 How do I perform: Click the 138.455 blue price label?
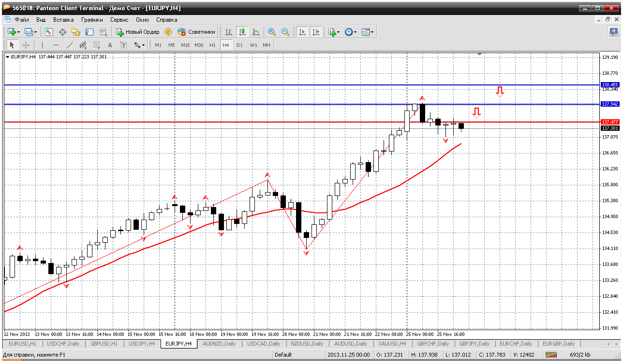click(x=610, y=84)
